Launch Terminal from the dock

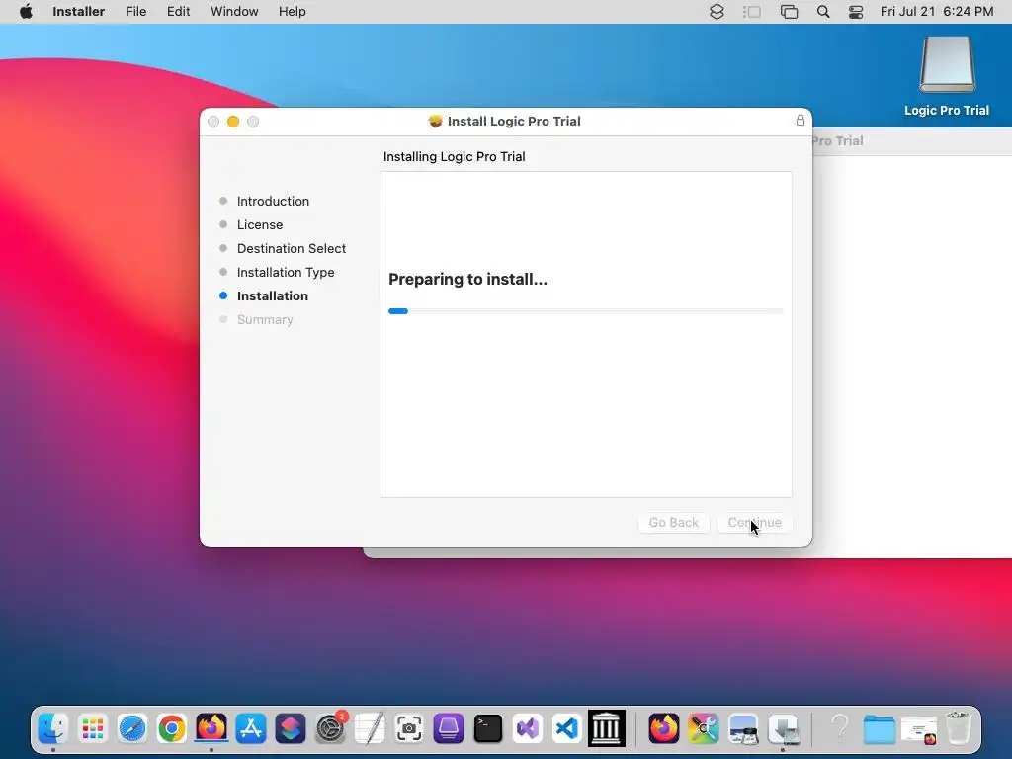coord(488,728)
